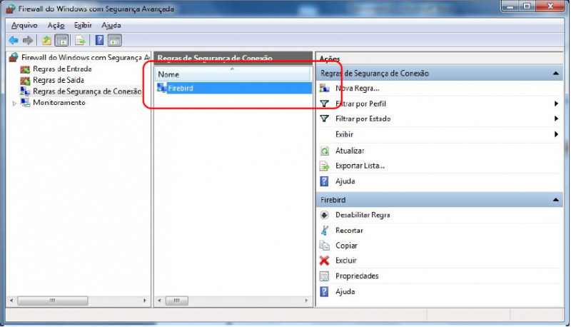Image resolution: width=571 pixels, height=327 pixels.
Task: Click tree pane scroll right arrow
Action: click(x=145, y=301)
